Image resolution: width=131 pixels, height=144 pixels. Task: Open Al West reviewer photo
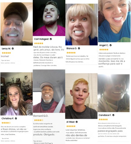coord(81,96)
